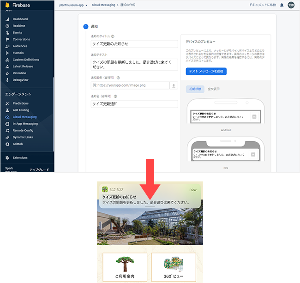Image resolution: width=300 pixels, height=283 pixels.
Task: Click the Realtime clock icon
Action: (x=7, y=26)
